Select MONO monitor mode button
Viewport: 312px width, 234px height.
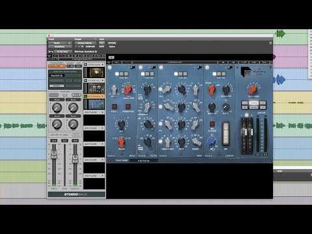click(x=253, y=107)
